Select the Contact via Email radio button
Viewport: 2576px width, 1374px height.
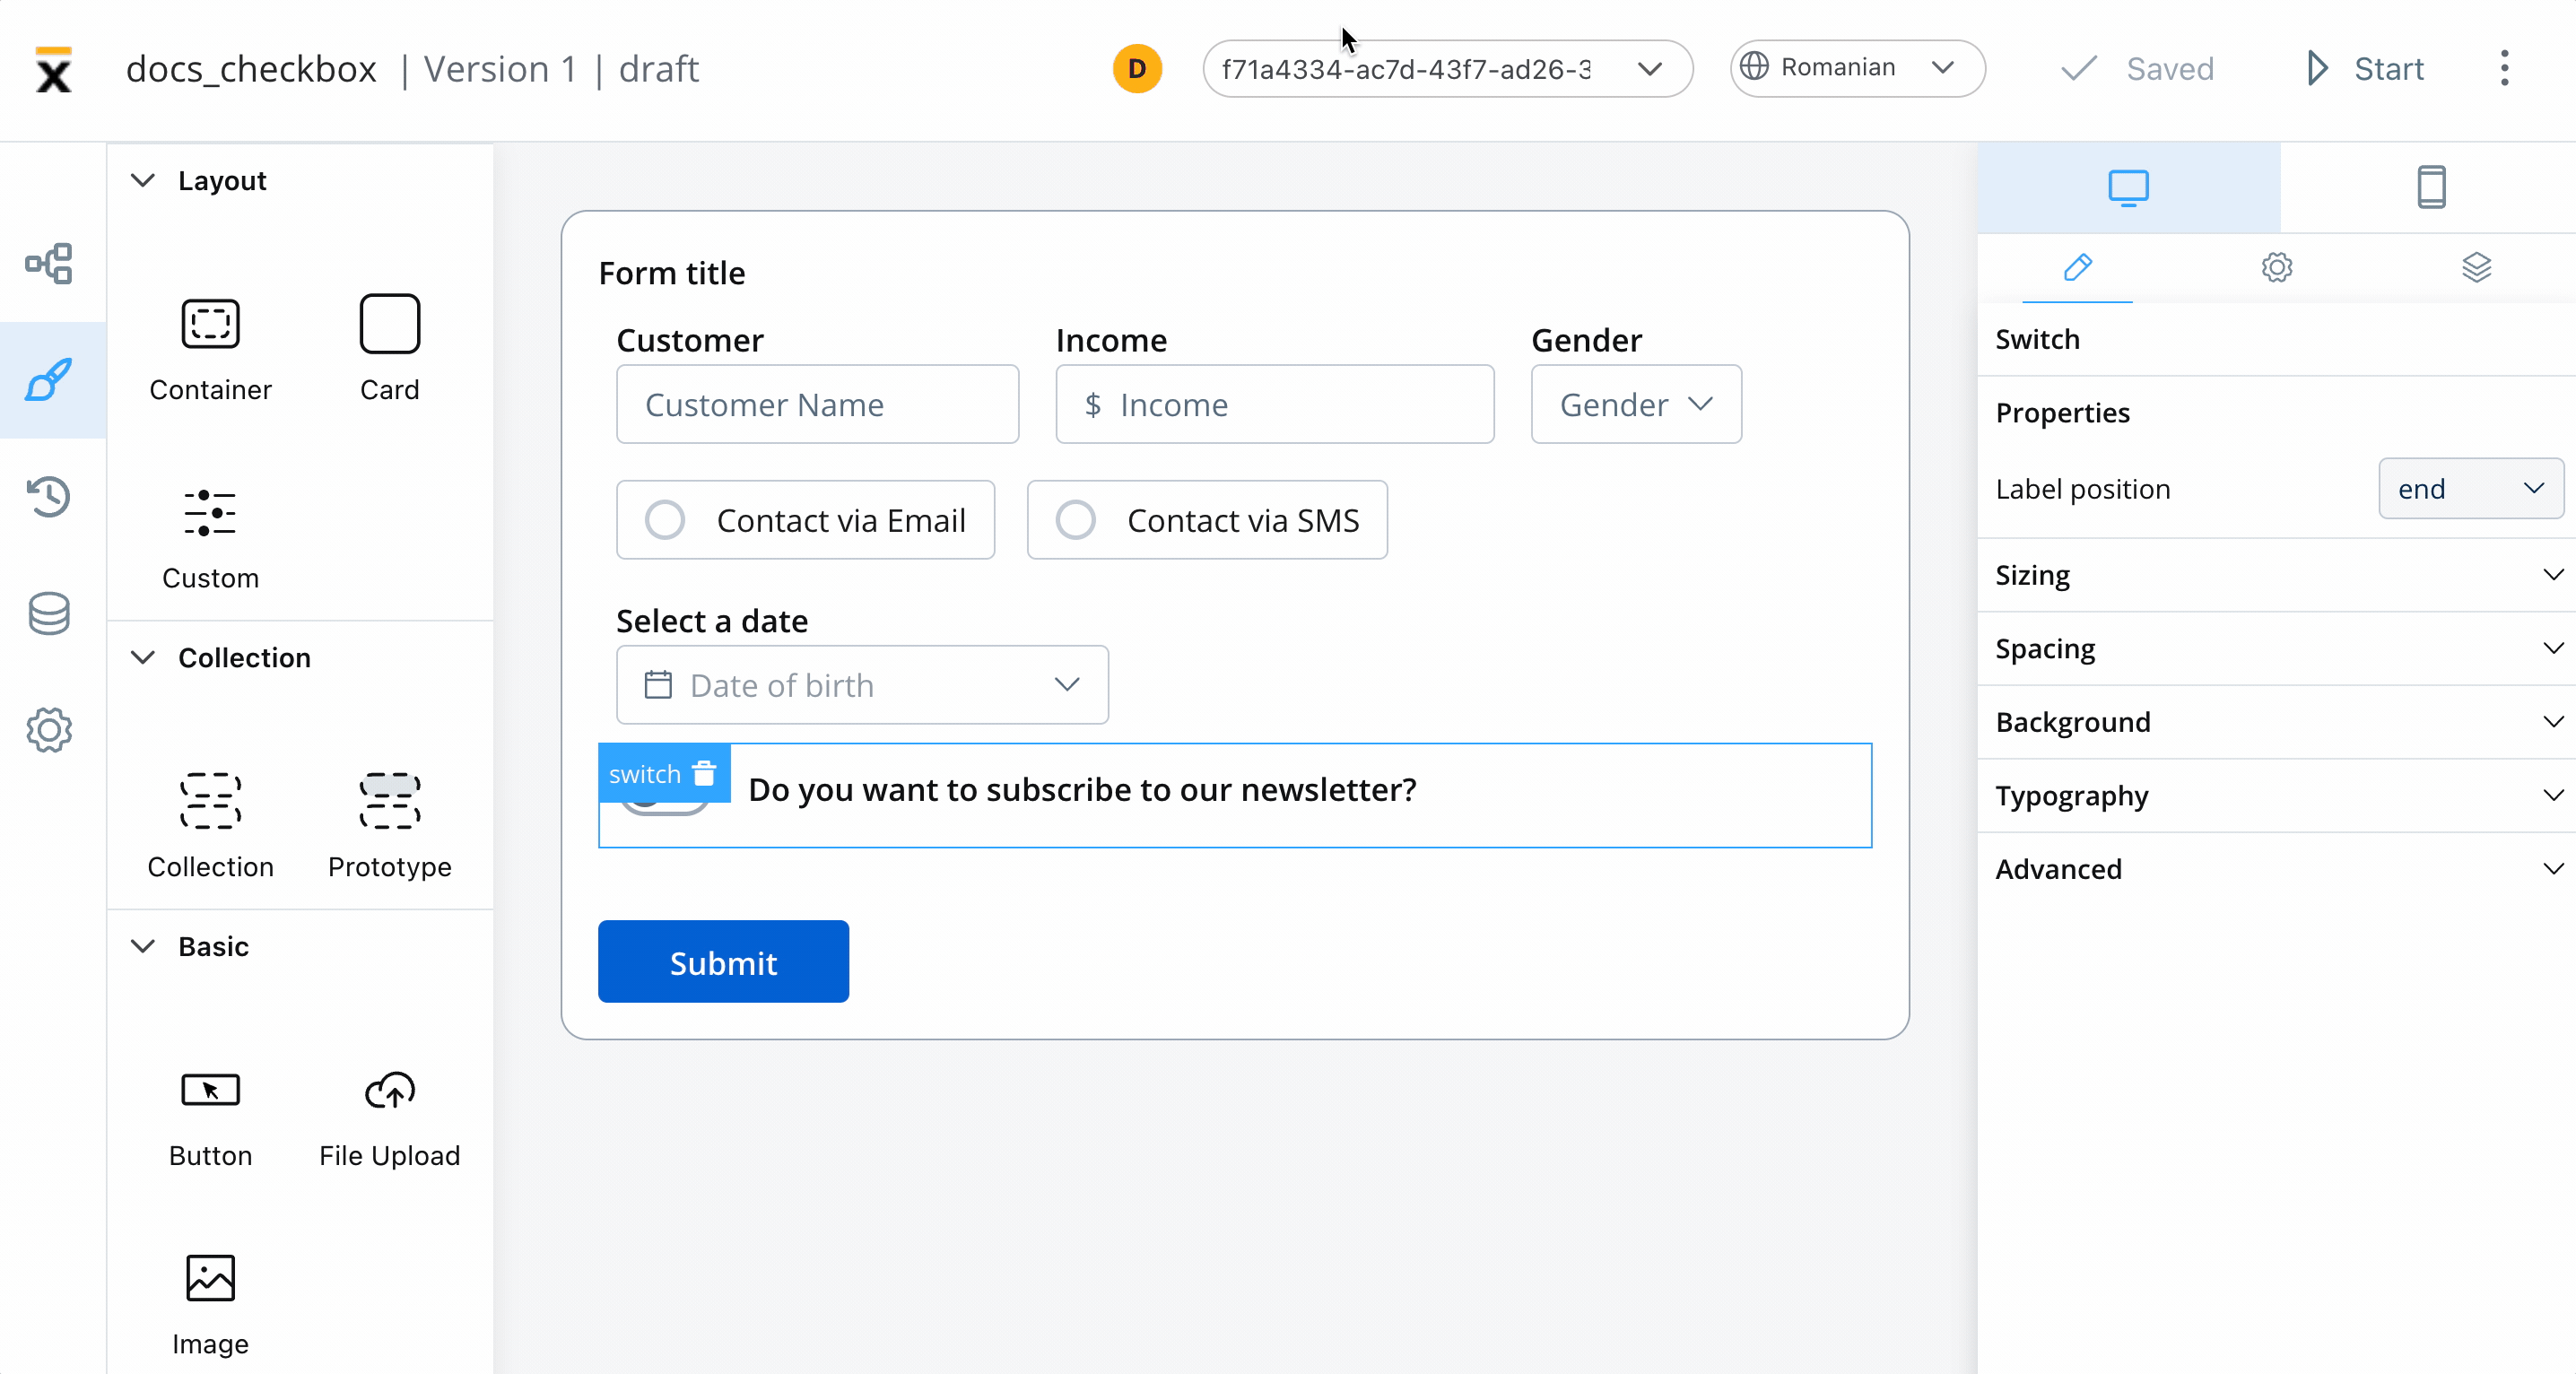[664, 520]
